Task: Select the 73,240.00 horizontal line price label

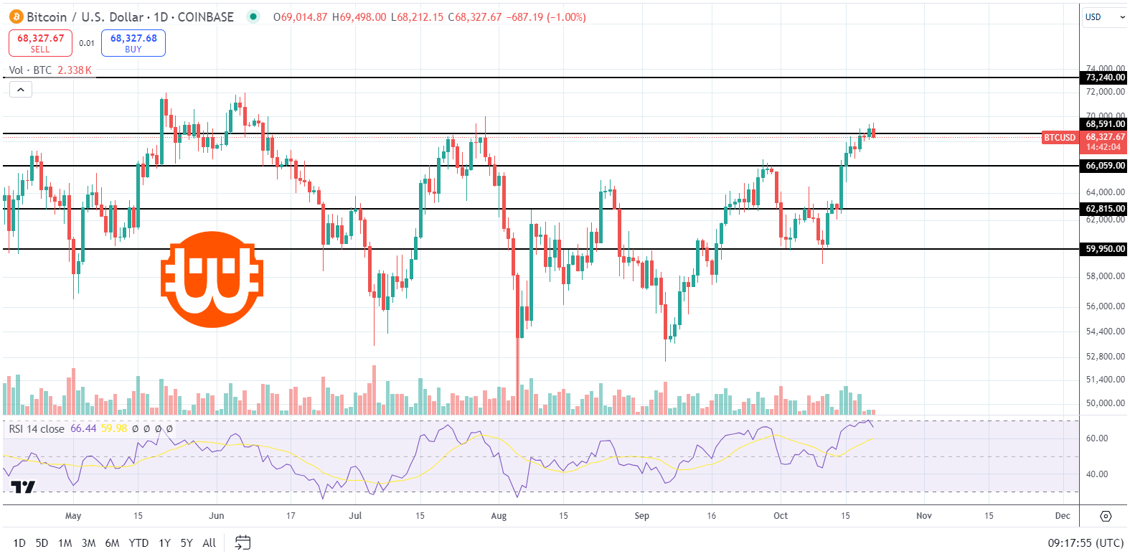Action: click(1105, 77)
